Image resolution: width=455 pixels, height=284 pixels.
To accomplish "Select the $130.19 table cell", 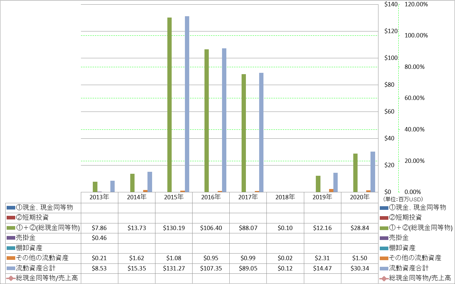I will [174, 228].
